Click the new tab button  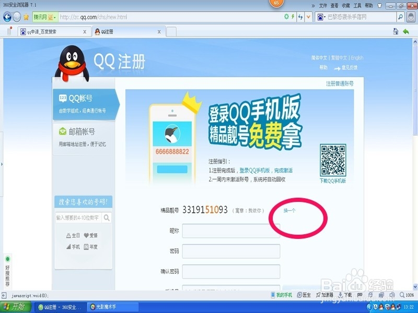click(x=171, y=32)
